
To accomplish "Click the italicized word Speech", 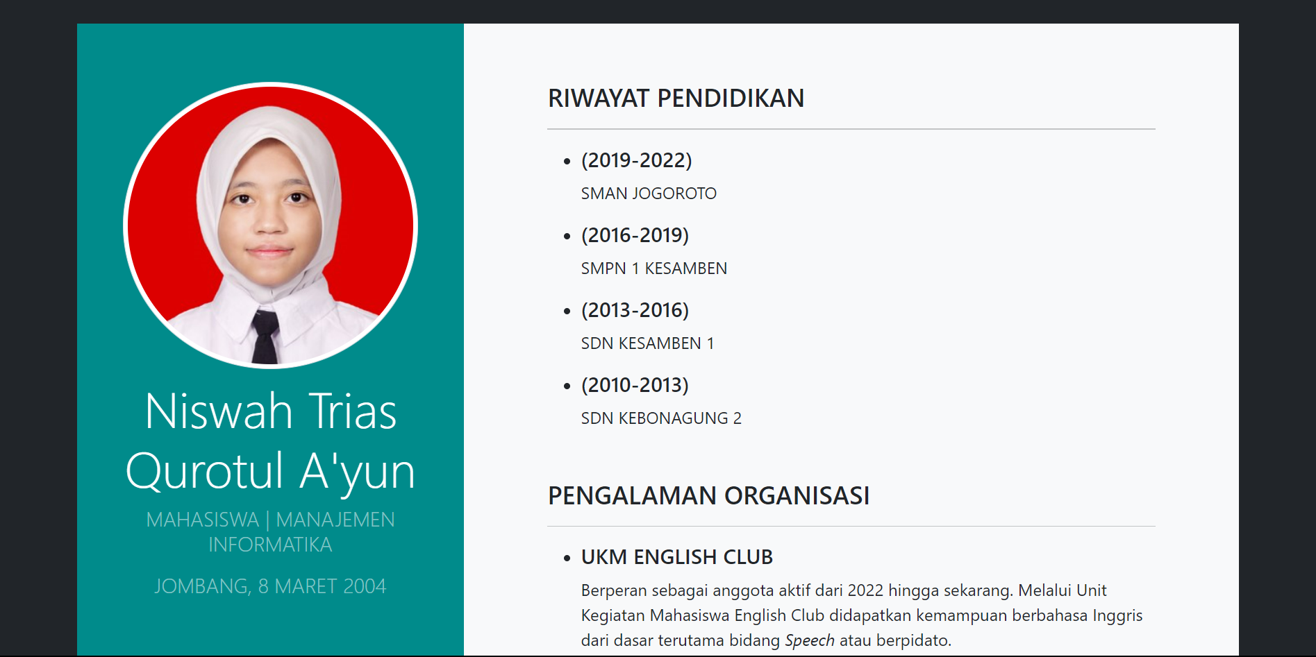I will pyautogui.click(x=810, y=640).
